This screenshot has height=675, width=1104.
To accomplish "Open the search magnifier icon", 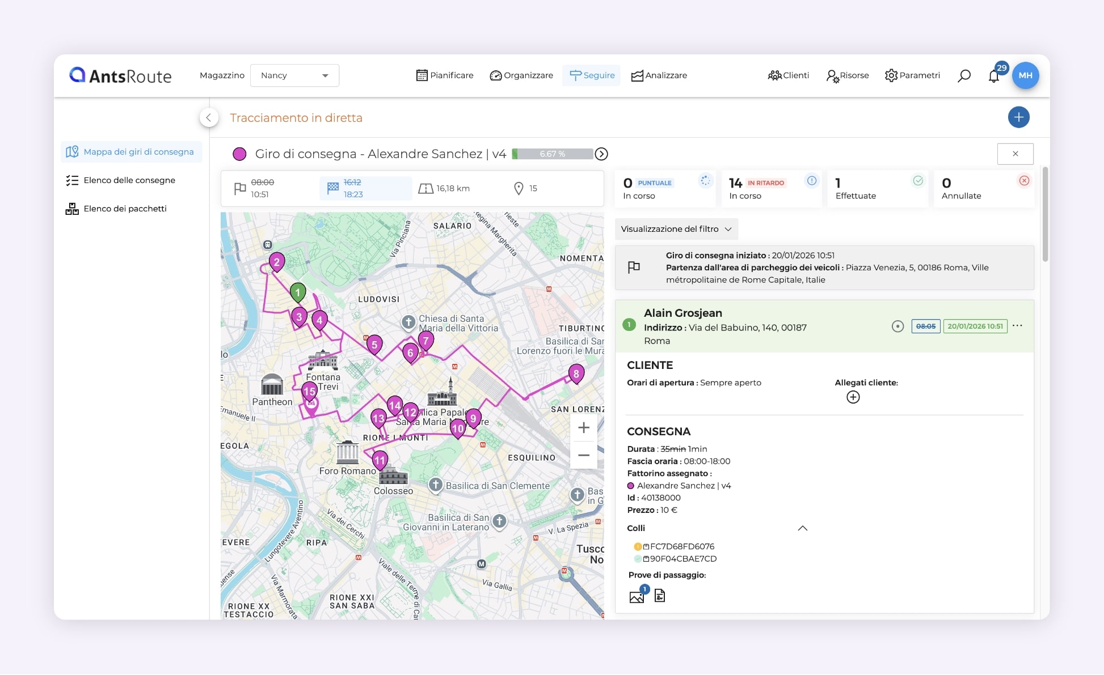I will tap(964, 75).
